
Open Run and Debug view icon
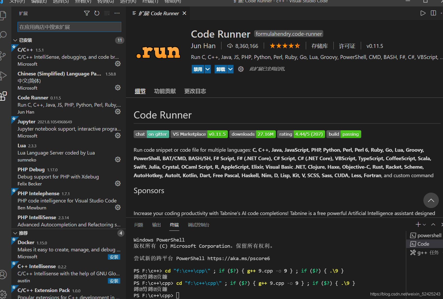point(3,76)
